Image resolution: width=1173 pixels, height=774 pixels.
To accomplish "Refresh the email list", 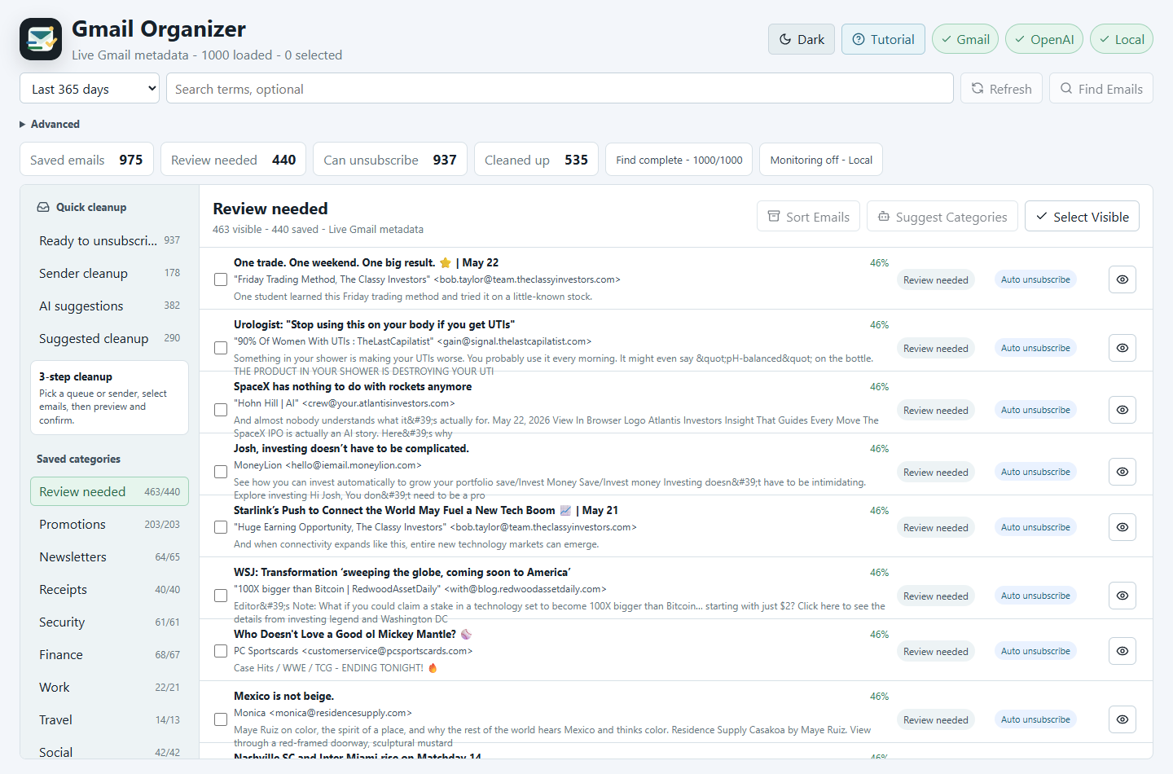I will tap(1001, 89).
